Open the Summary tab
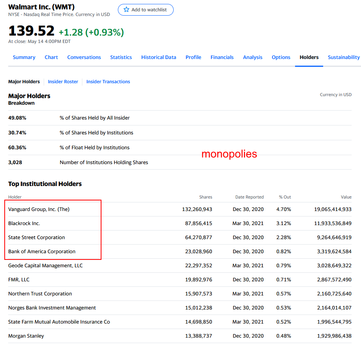The width and height of the screenshot is (361, 347). tap(24, 57)
